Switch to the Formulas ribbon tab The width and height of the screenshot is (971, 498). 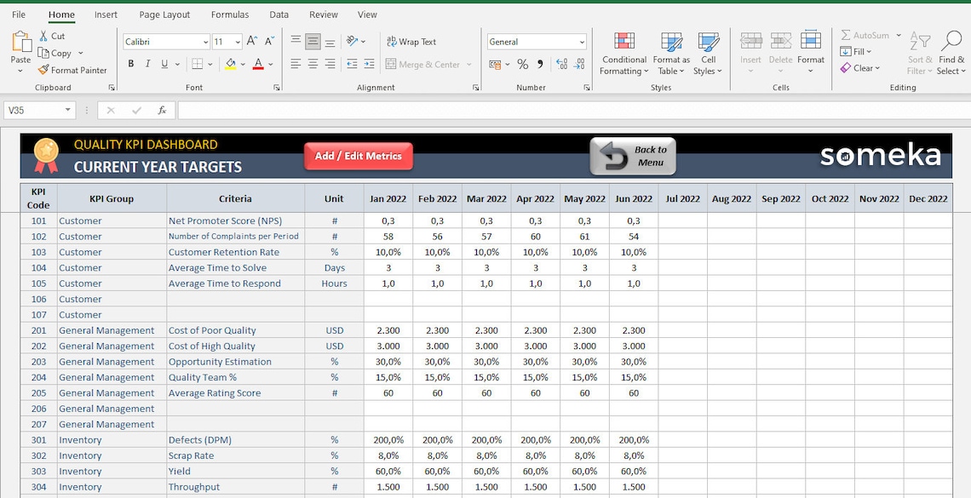click(x=229, y=14)
